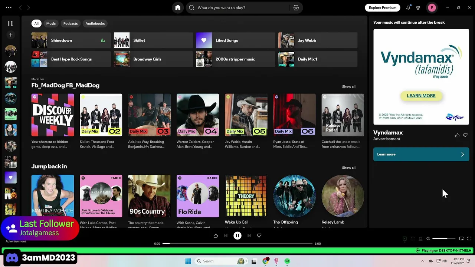The height and width of the screenshot is (267, 475).
Task: Open Daily Mix 06 cover
Action: pos(294,115)
